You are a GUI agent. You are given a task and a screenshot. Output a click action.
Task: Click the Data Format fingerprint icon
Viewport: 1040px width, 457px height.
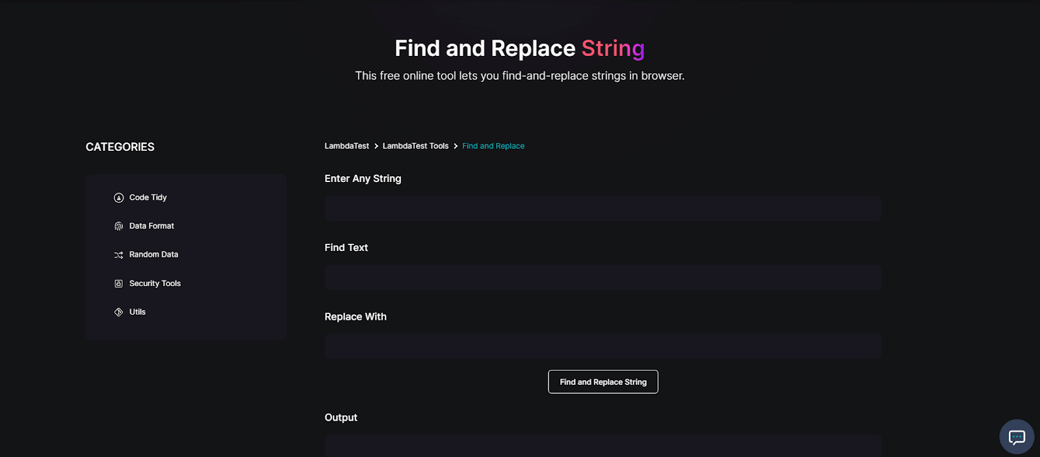tap(118, 226)
